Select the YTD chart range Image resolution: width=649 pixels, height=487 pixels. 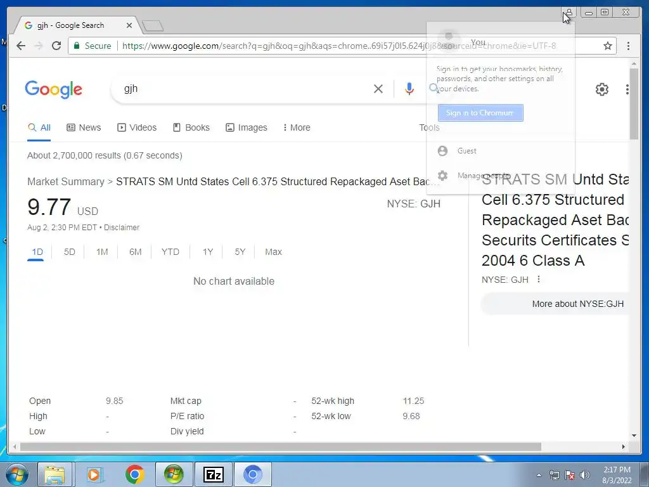(x=170, y=252)
